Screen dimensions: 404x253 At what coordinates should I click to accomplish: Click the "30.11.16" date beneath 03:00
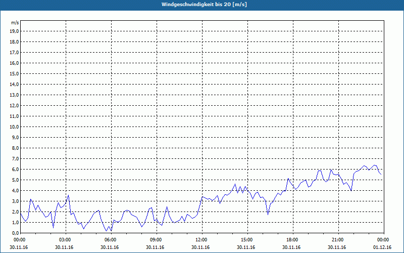(64, 247)
